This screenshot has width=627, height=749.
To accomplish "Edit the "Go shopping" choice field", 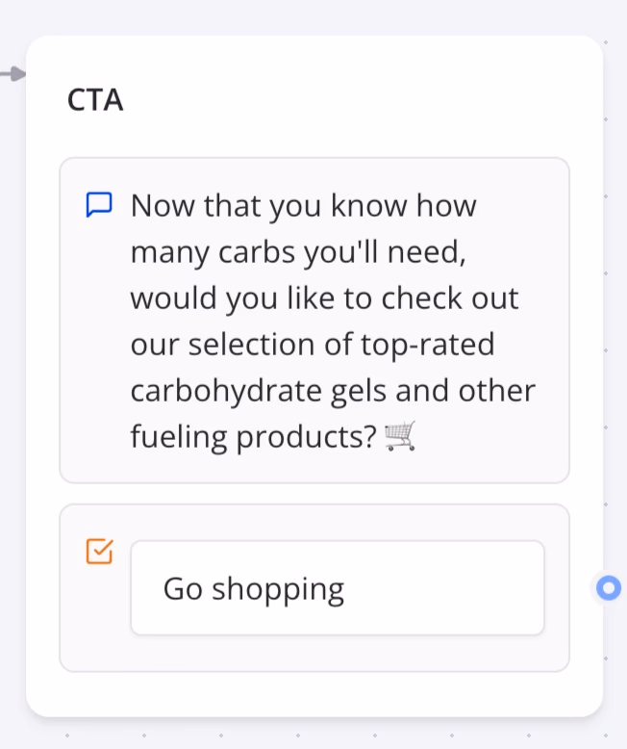I will (337, 588).
